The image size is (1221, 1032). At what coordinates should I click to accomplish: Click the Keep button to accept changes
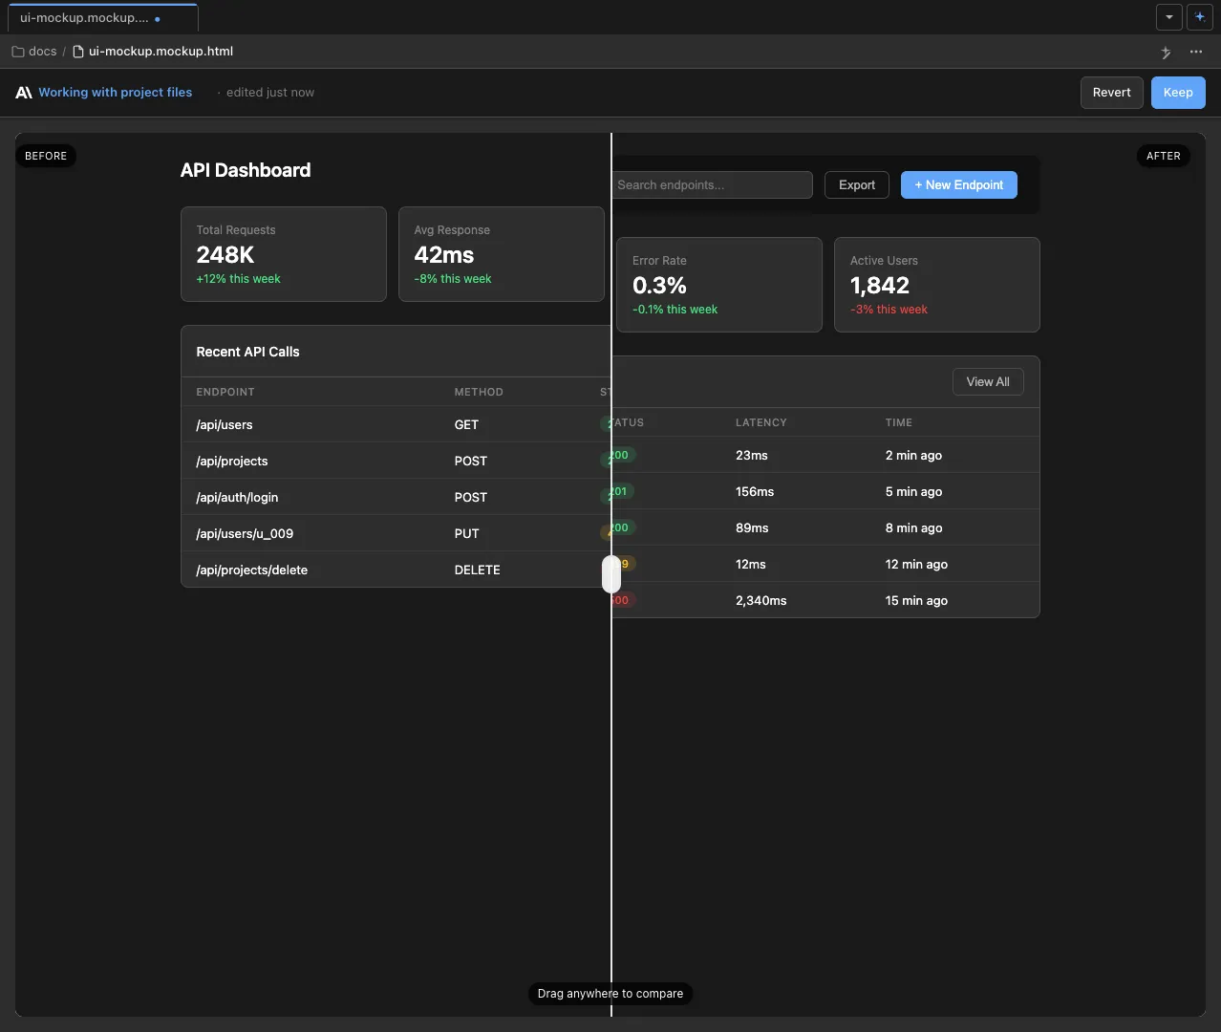pos(1177,92)
